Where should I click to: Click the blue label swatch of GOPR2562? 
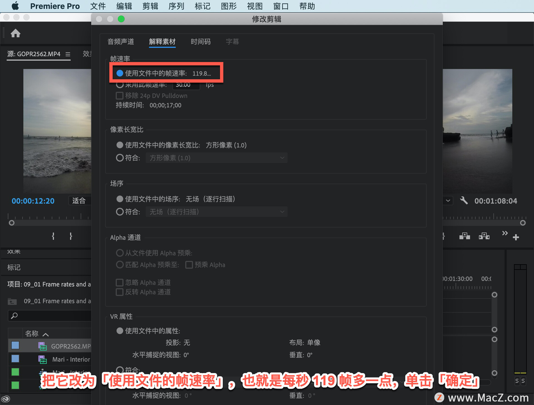click(15, 345)
